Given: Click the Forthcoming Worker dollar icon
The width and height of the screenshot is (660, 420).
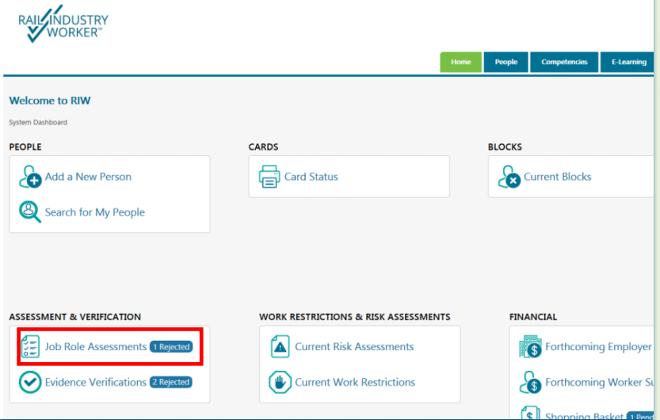Looking at the screenshot, I should tap(530, 382).
